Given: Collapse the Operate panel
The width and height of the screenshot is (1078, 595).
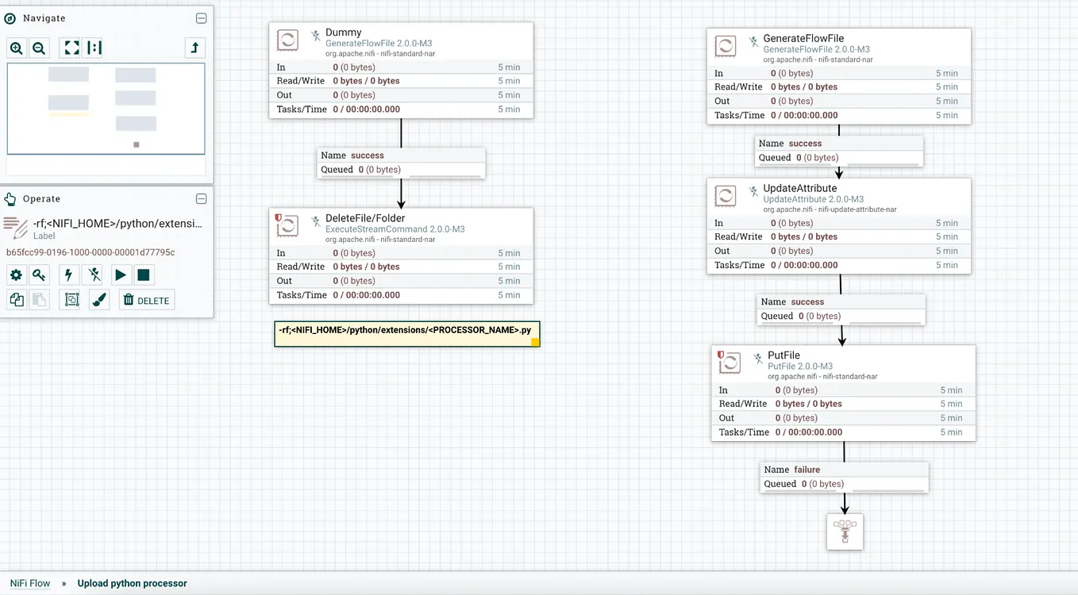Looking at the screenshot, I should point(201,198).
